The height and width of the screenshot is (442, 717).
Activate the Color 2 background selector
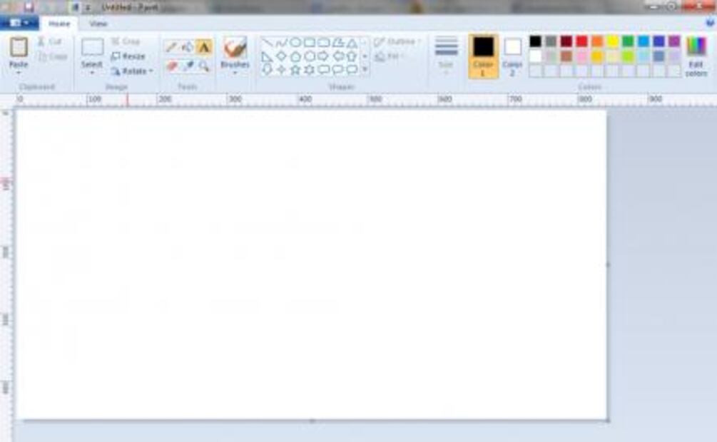tap(512, 56)
